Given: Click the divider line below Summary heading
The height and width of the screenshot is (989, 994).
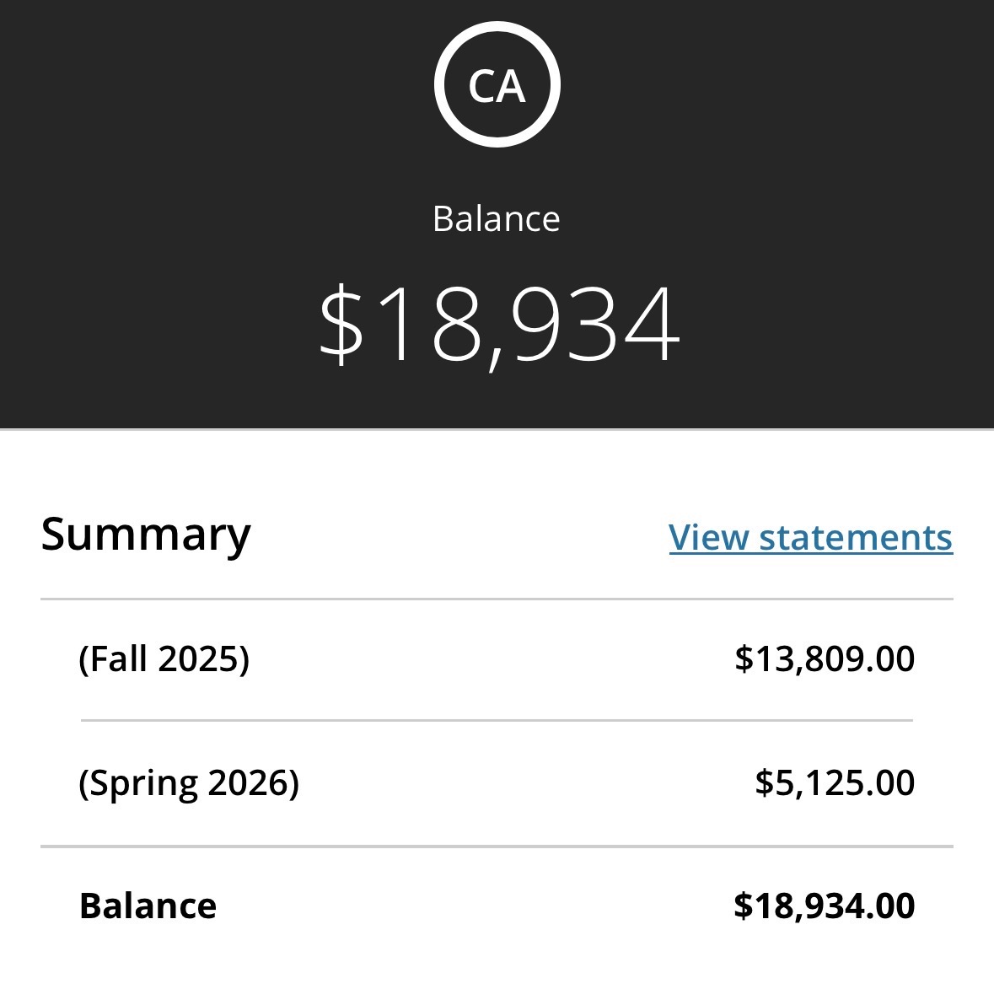Looking at the screenshot, I should point(497,599).
